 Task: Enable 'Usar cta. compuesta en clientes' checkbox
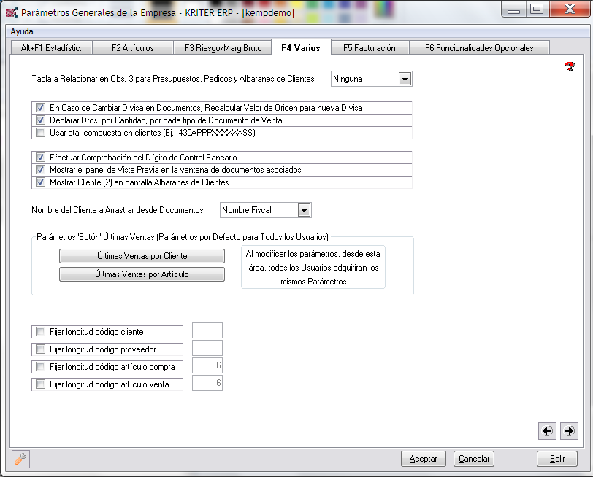[41, 133]
